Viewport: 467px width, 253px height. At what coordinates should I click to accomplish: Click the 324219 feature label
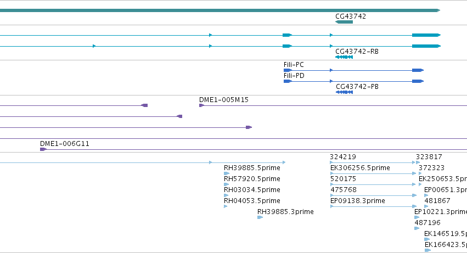tap(343, 157)
